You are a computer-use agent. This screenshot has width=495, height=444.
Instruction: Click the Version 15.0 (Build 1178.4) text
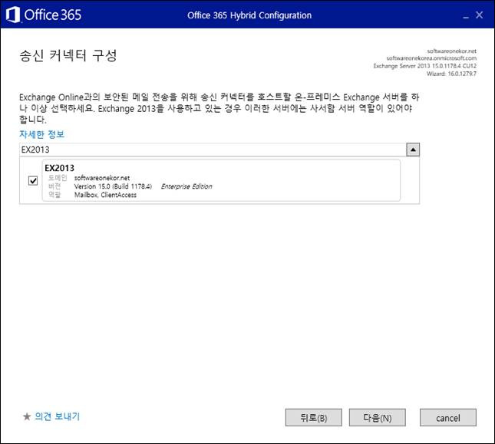pyautogui.click(x=113, y=186)
